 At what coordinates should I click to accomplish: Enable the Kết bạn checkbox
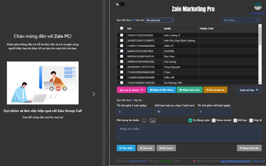(235, 120)
